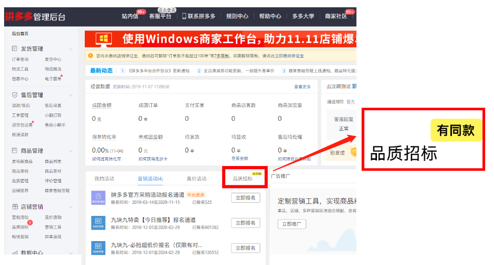Click the Windows monitor icon in banner
This screenshot has height=265, width=494.
click(x=103, y=39)
